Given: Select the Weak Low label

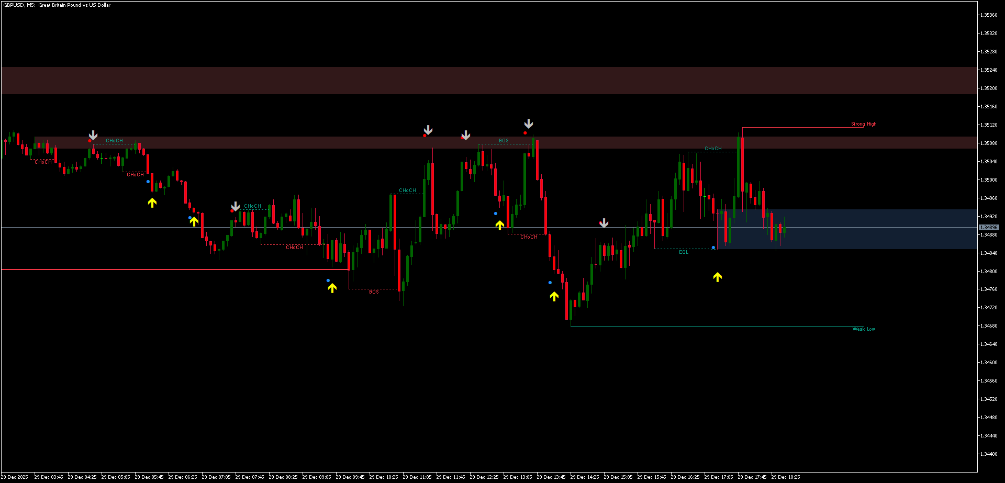Looking at the screenshot, I should 863,329.
